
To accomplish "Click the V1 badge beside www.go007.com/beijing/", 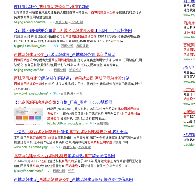I will point(58,147).
